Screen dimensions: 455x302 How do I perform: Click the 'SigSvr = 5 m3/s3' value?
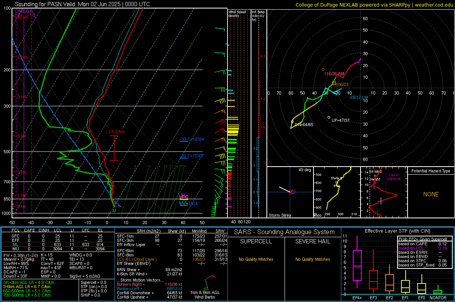point(85,276)
